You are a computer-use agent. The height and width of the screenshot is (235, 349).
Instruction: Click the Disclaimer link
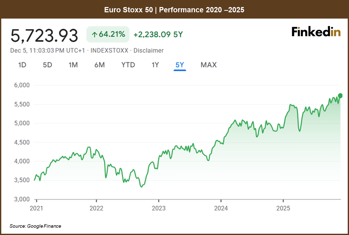148,50
